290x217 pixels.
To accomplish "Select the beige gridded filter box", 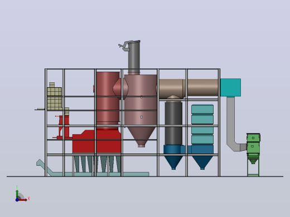I will pos(55,98).
